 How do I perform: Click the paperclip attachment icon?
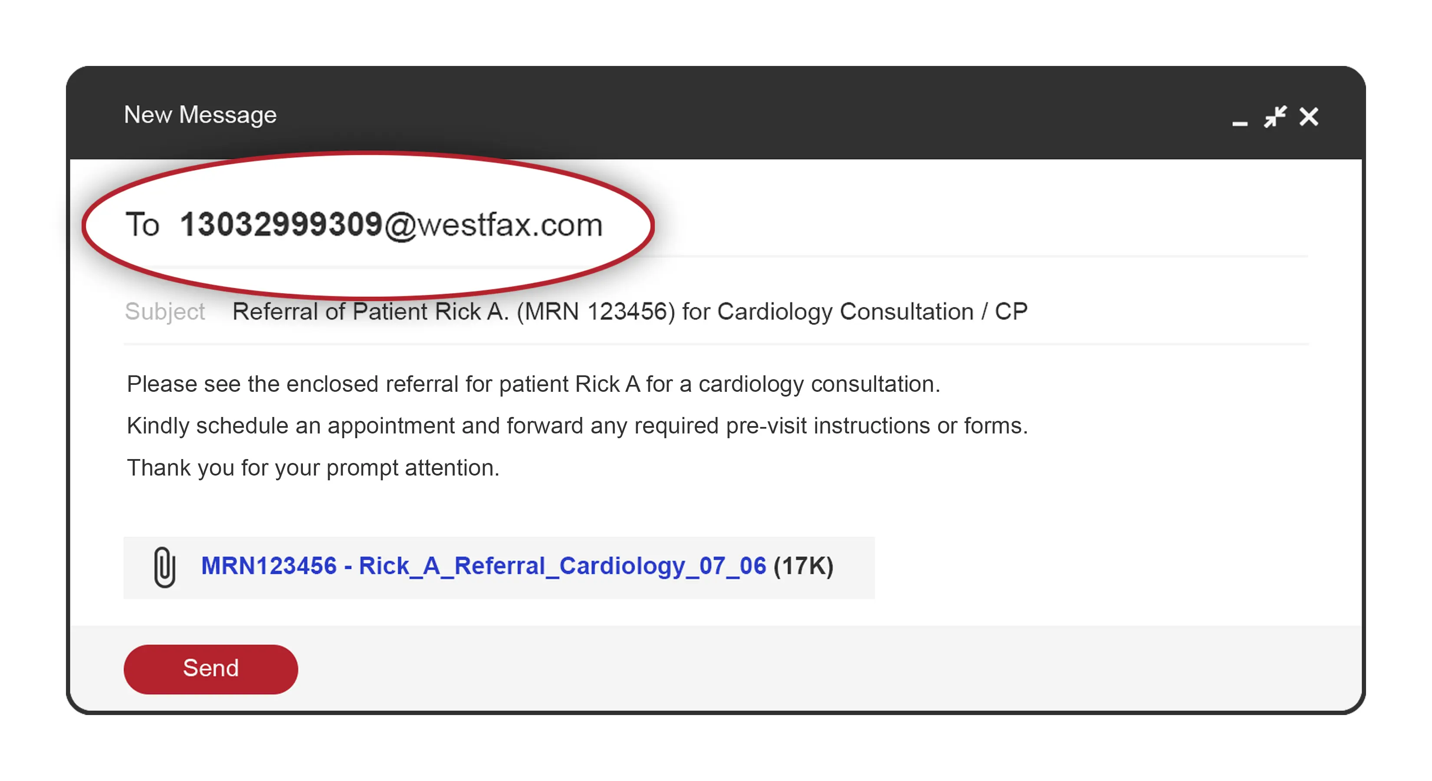(x=164, y=566)
